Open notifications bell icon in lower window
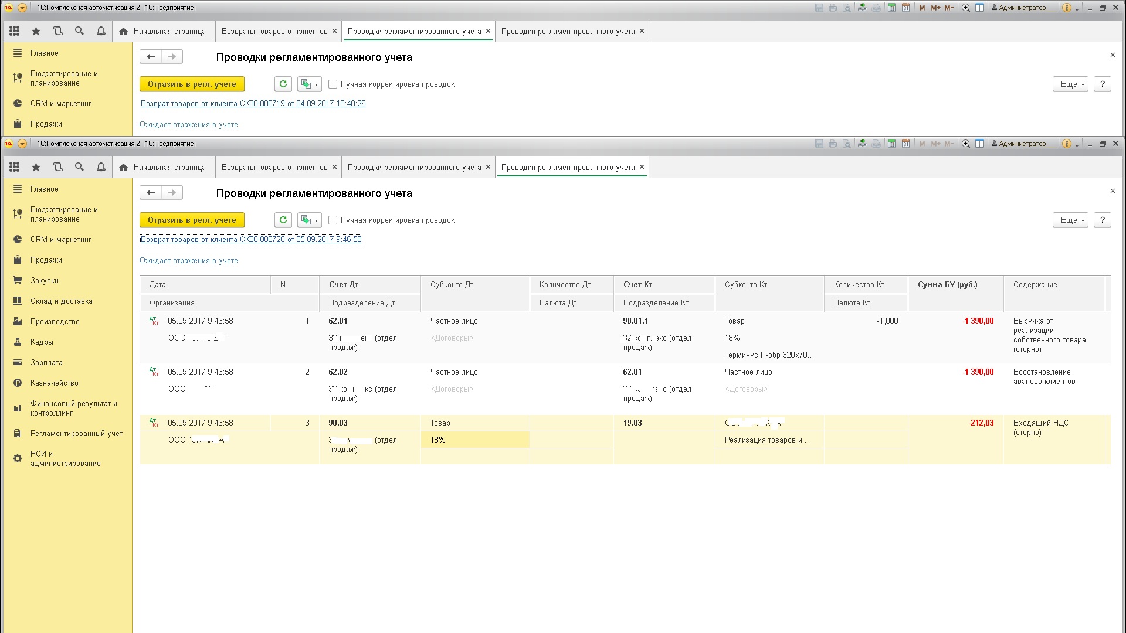1126x633 pixels. click(x=101, y=167)
